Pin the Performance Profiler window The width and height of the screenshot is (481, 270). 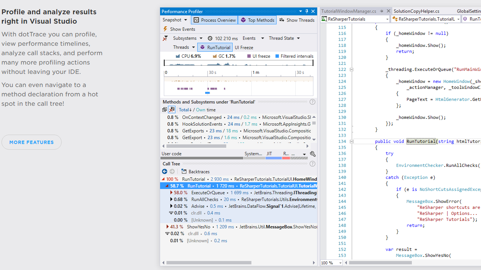click(307, 12)
